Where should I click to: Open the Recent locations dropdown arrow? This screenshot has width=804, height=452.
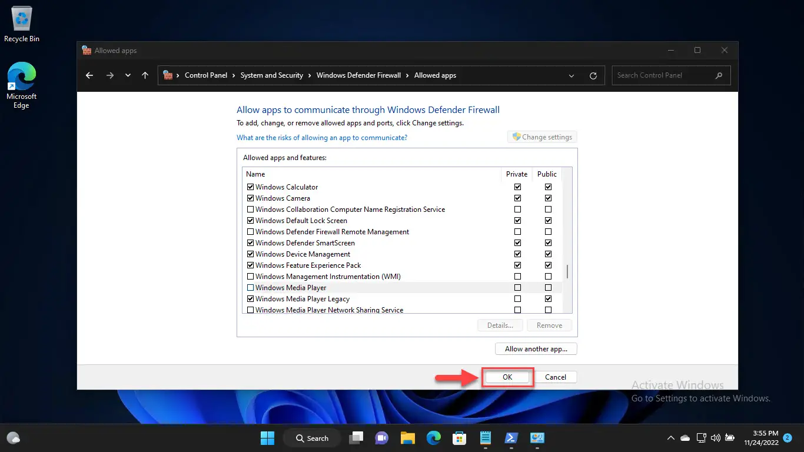pyautogui.click(x=128, y=75)
